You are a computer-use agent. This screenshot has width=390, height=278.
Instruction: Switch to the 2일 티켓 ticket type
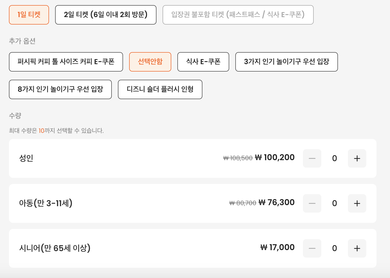(x=105, y=15)
